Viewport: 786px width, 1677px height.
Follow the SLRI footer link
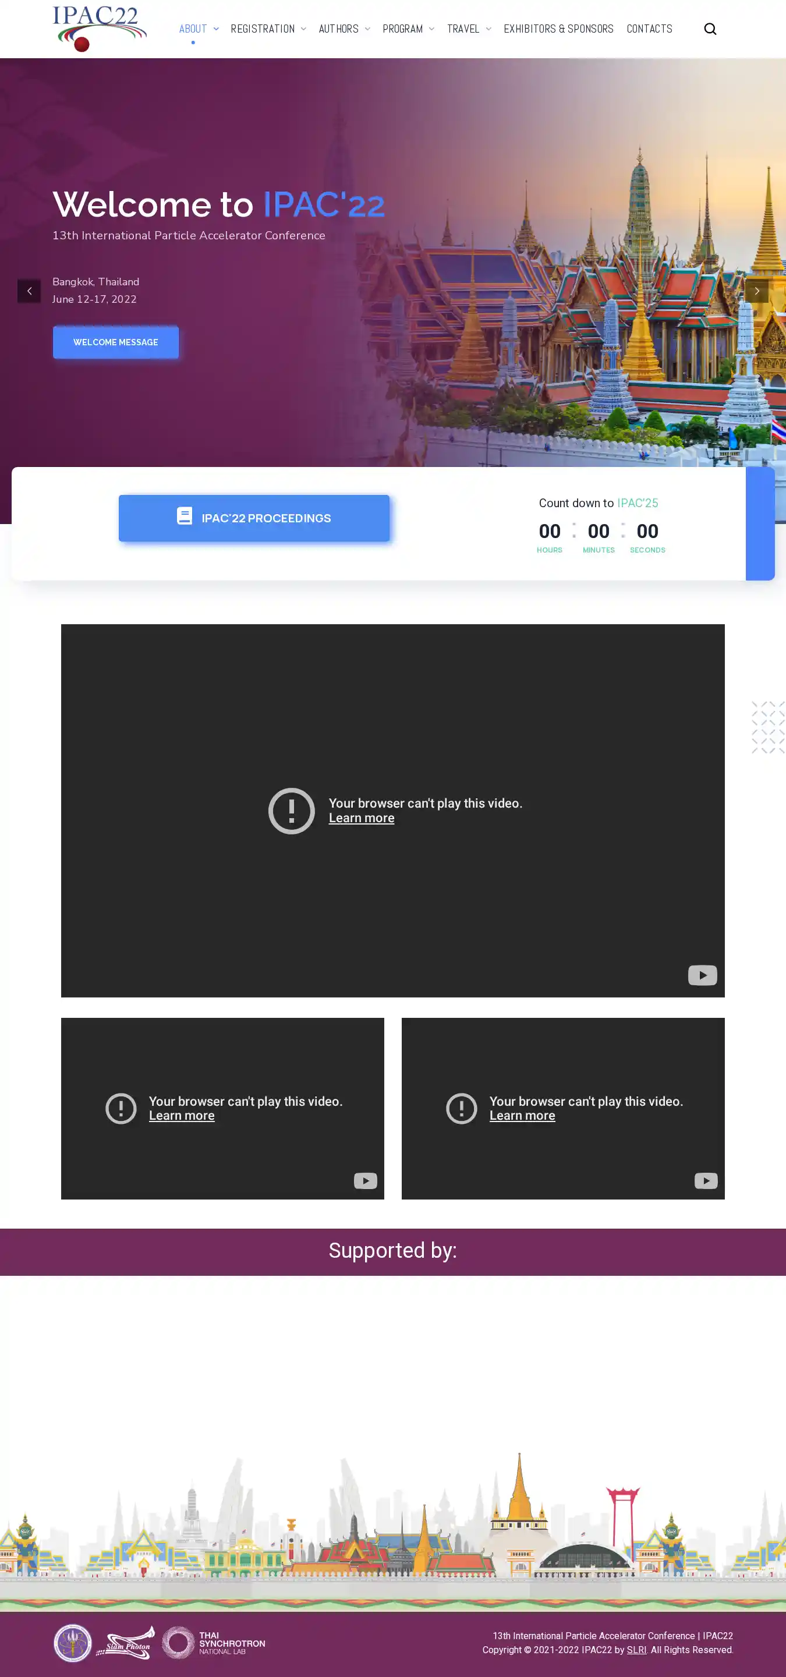point(636,1650)
